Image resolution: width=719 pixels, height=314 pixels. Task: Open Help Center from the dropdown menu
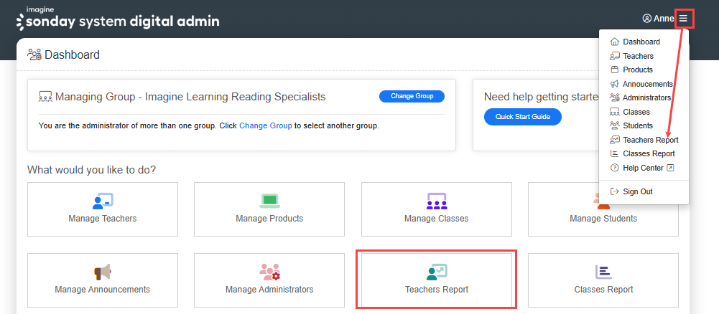click(644, 168)
